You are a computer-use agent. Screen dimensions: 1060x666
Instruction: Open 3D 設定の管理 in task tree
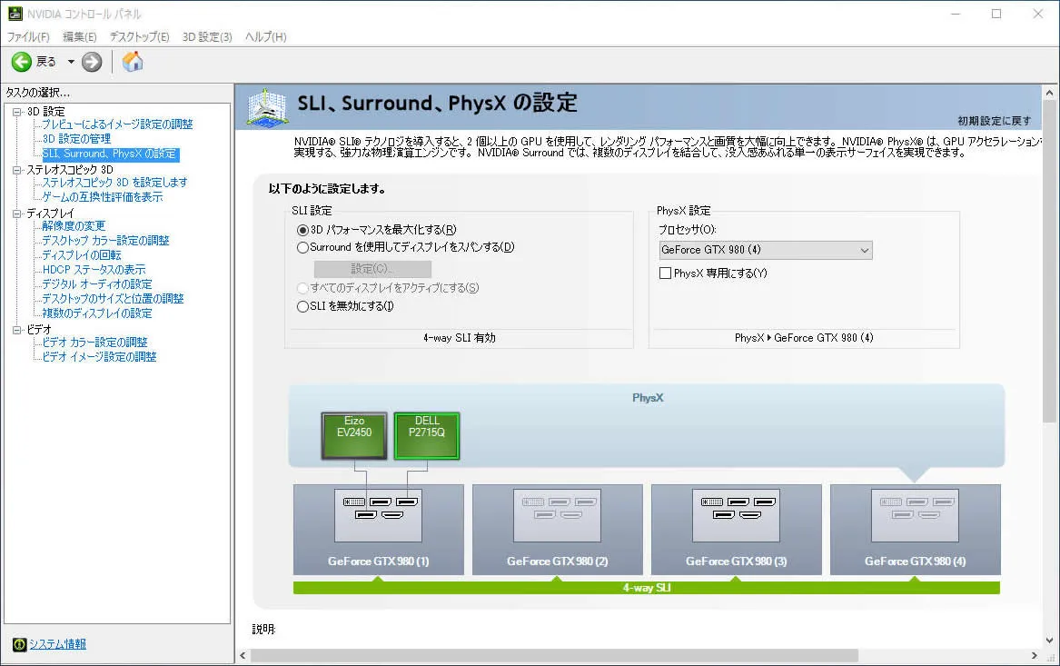76,139
